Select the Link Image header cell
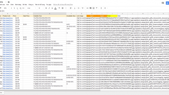The width and height of the screenshot is (169, 95). [x=81, y=16]
